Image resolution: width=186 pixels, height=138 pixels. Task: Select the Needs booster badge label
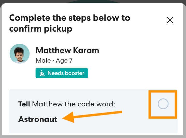tap(66, 73)
